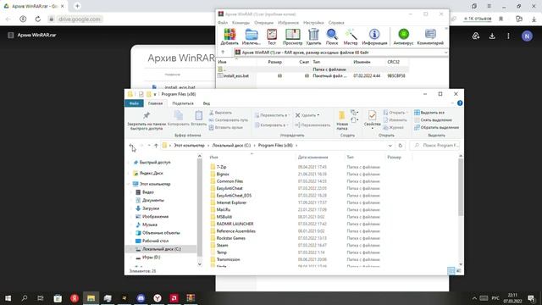542x305 pixels.
Task: Open Настройки menu in WinRAR
Action: click(x=313, y=23)
